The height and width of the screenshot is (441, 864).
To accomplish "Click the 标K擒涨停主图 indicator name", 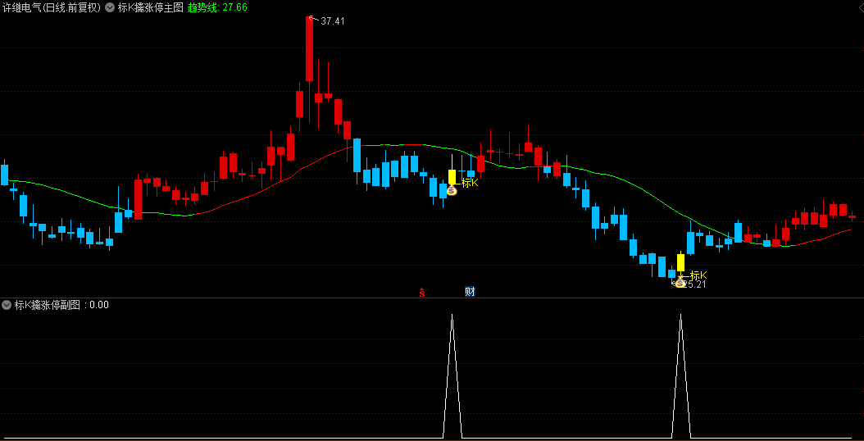I will [151, 7].
